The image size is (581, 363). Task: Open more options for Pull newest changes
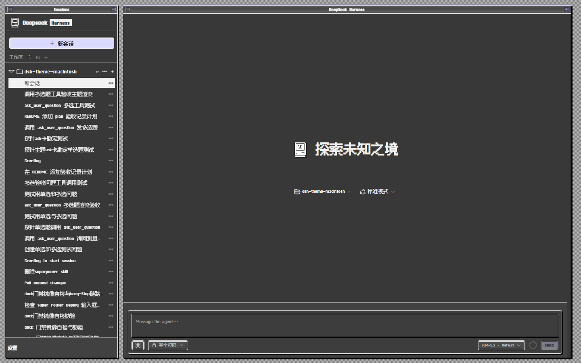point(111,283)
